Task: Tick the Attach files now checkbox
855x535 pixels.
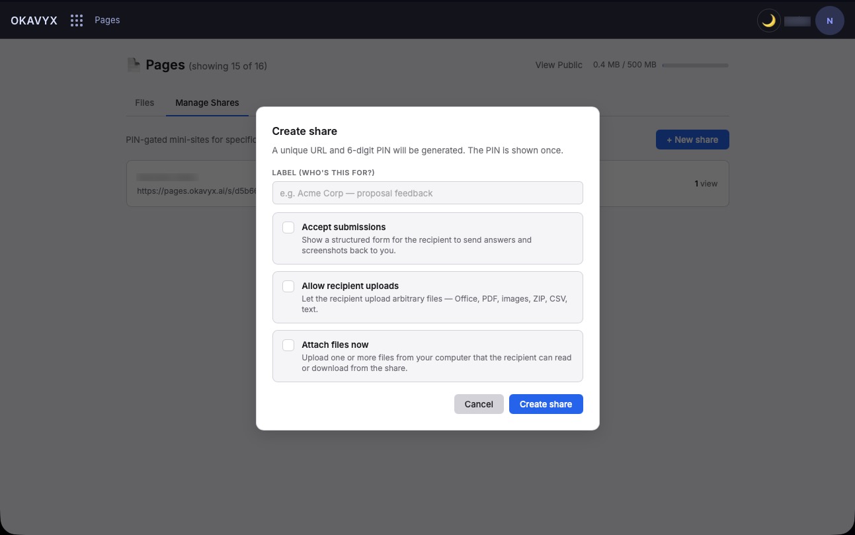Action: coord(288,345)
